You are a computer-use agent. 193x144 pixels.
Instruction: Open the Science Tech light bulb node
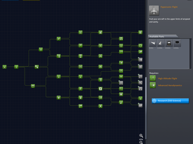tap(59, 98)
